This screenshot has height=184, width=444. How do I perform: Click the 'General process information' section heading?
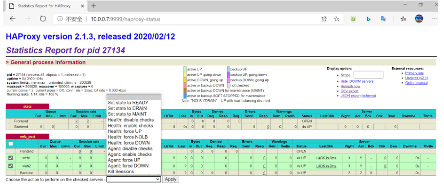point(45,62)
